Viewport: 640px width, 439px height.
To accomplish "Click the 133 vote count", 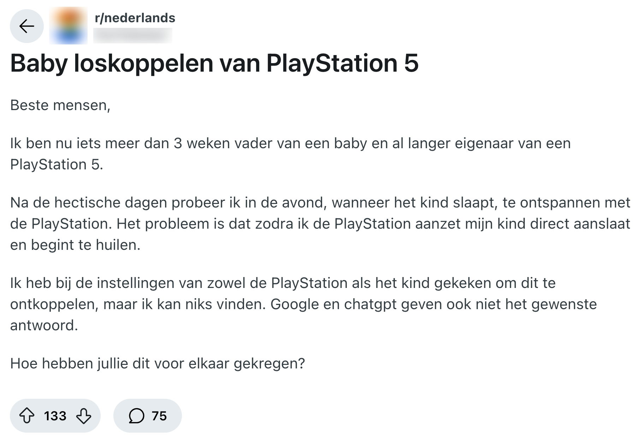I will [x=55, y=416].
